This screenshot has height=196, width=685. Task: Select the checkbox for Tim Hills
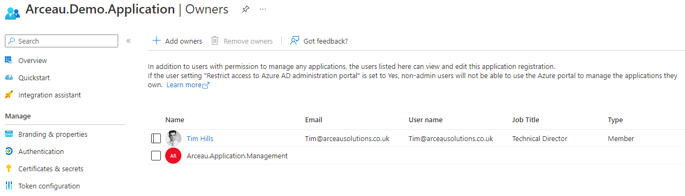click(156, 138)
